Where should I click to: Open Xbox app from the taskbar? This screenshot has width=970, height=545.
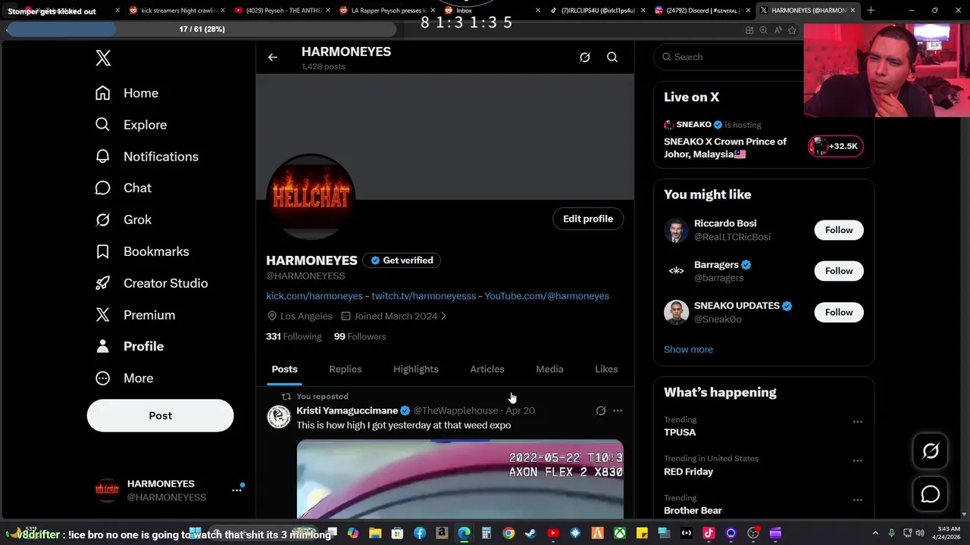click(619, 533)
